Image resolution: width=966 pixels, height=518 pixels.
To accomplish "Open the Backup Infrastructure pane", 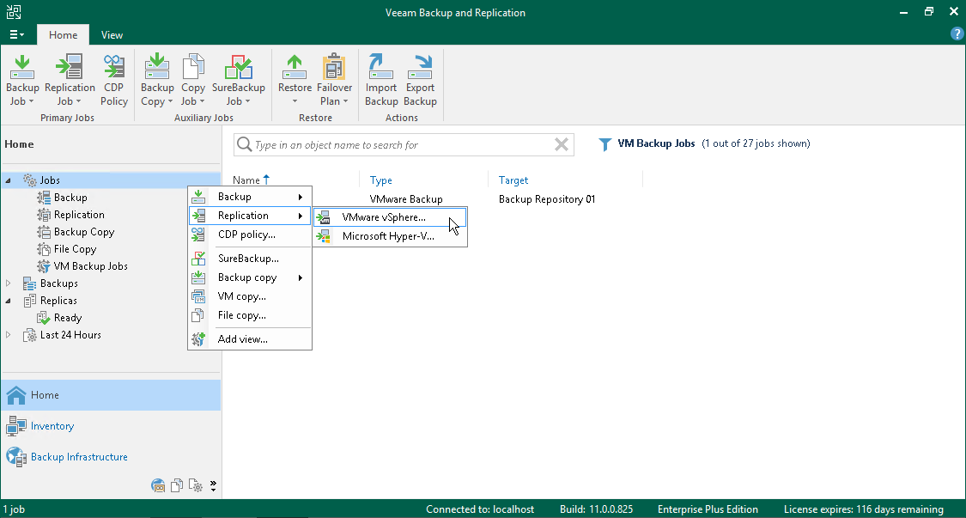I will pos(79,457).
